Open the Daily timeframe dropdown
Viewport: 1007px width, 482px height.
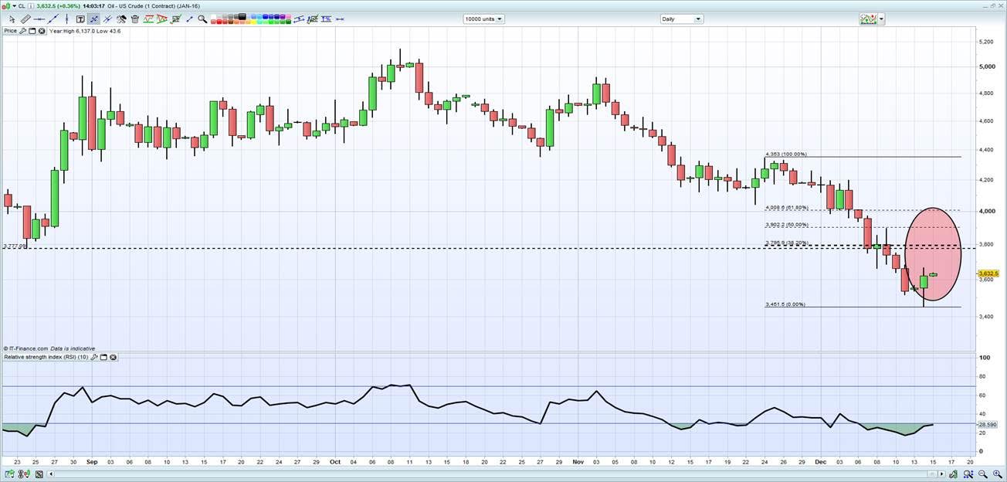click(x=681, y=19)
